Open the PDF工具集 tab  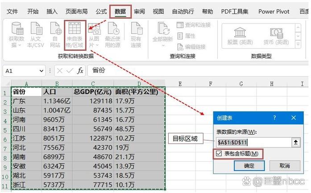[x=234, y=12]
